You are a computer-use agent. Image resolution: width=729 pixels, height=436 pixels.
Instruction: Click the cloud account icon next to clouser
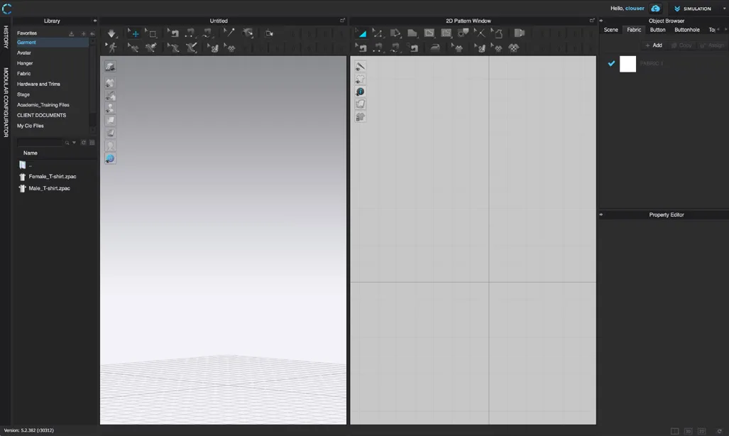click(x=655, y=9)
